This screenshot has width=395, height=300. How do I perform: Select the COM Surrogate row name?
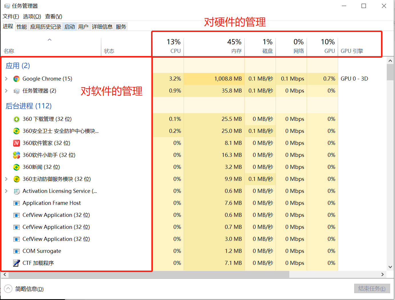pos(42,251)
